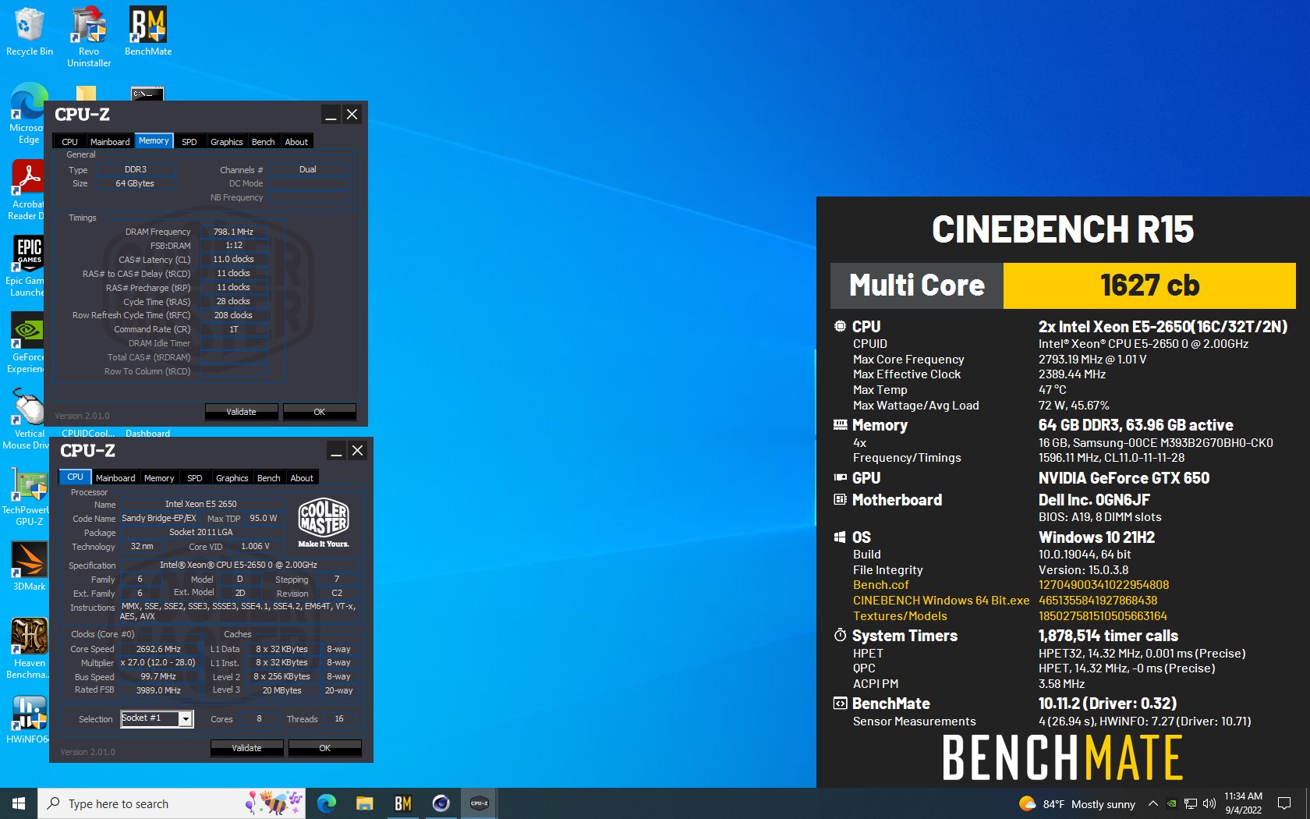
Task: Close the lower CPU-Z CPU window
Action: 357,451
